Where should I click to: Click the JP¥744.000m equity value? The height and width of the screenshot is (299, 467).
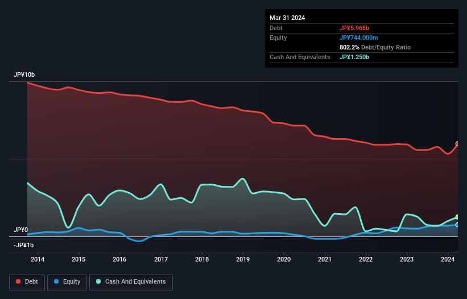point(358,38)
